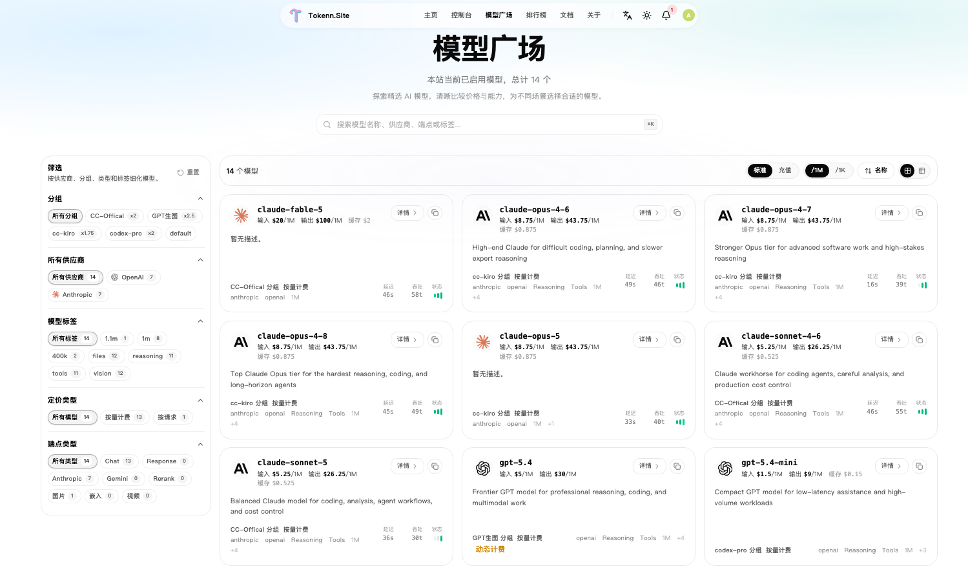The height and width of the screenshot is (573, 968).
Task: Open 详情 for claude-sonnet-5
Action: coord(407,466)
